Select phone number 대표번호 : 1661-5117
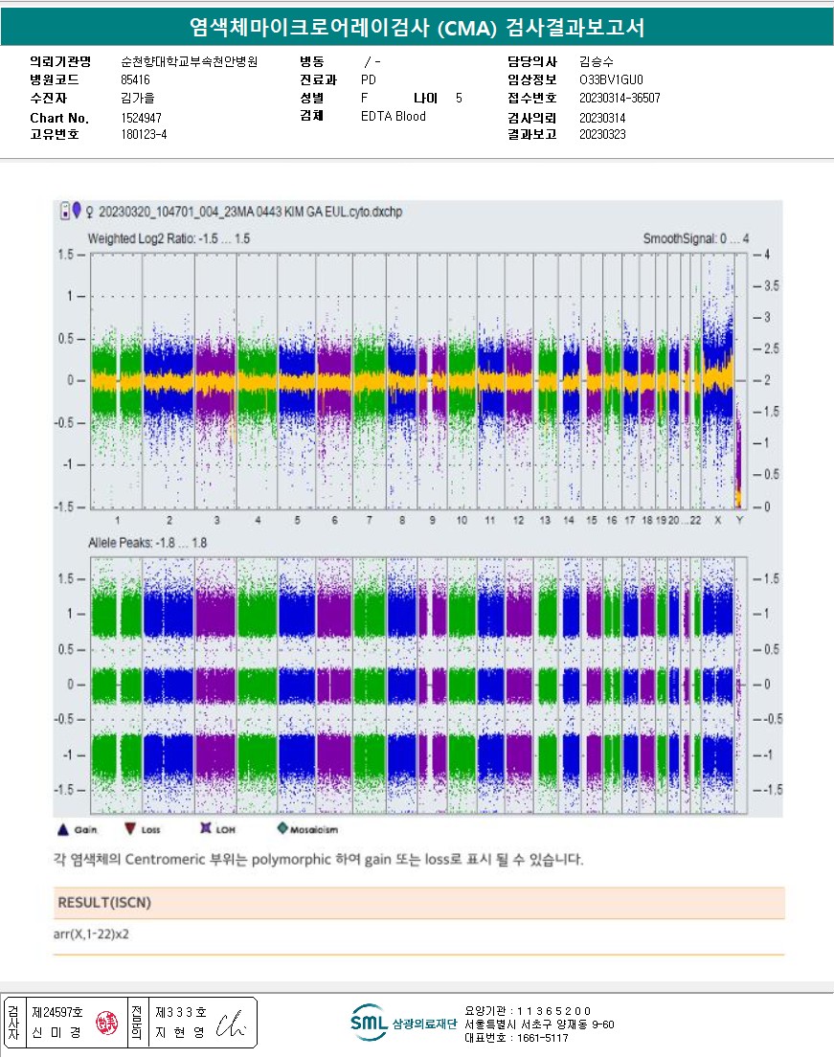Viewport: 834px width, 1058px height. coord(516,1038)
